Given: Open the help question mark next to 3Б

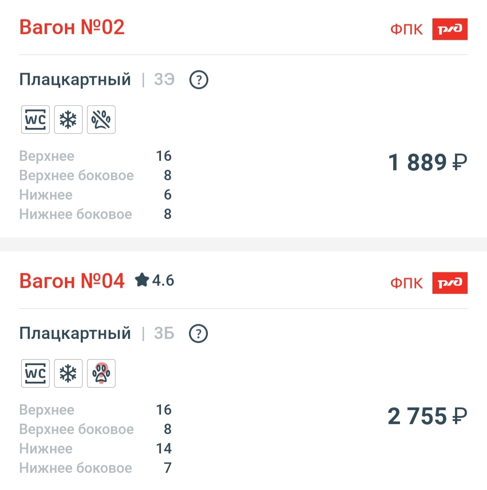Looking at the screenshot, I should [198, 334].
